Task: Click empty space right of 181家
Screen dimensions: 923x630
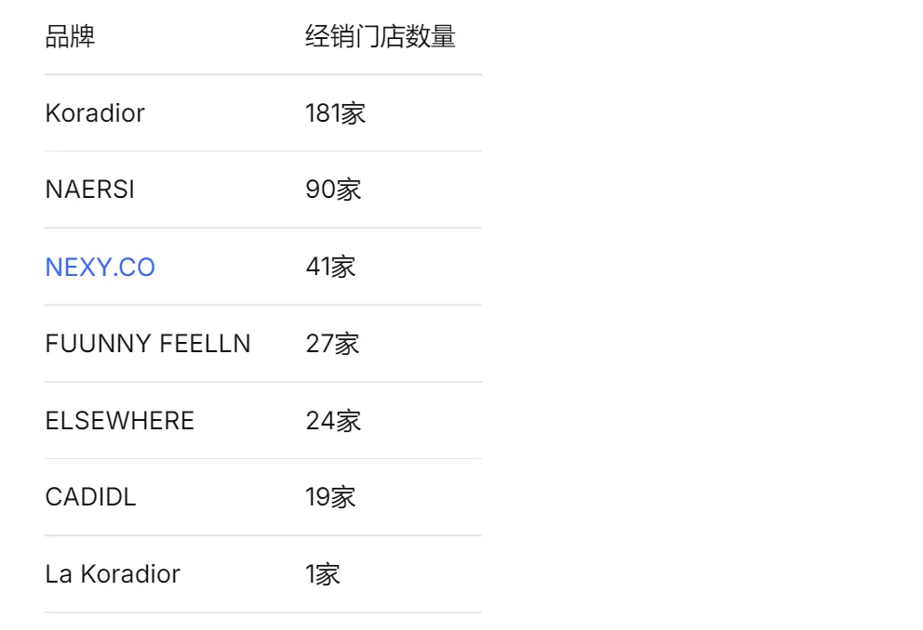Action: coord(428,113)
